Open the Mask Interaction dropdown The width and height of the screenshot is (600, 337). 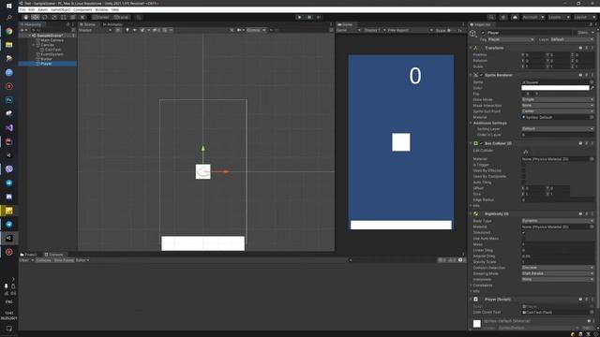pyautogui.click(x=558, y=106)
